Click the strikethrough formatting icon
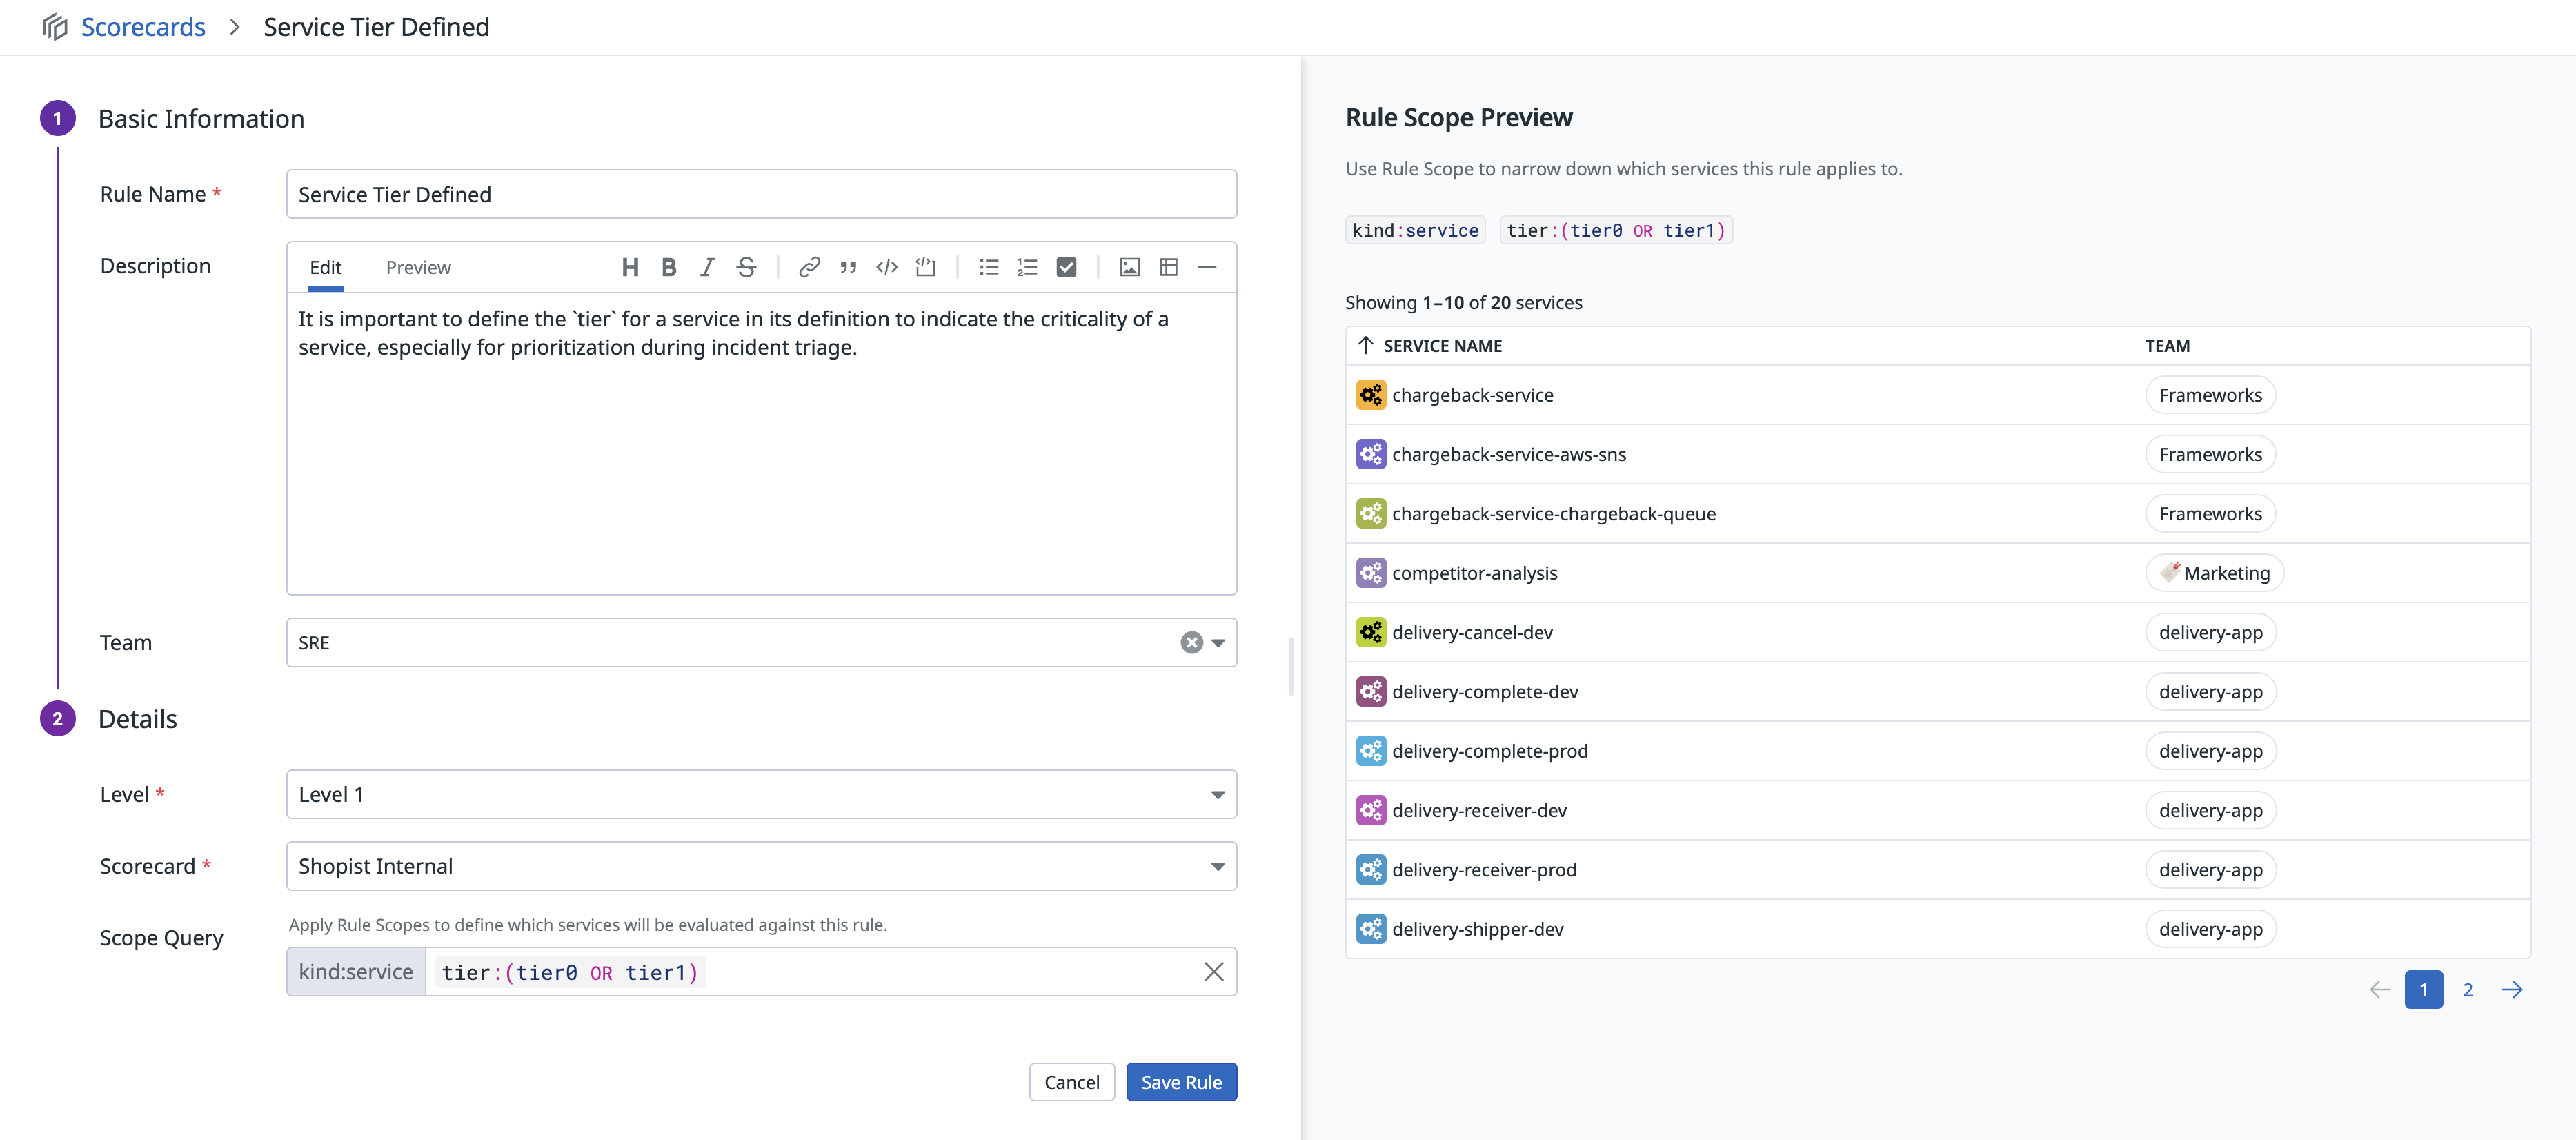The image size is (2576, 1140). tap(746, 267)
